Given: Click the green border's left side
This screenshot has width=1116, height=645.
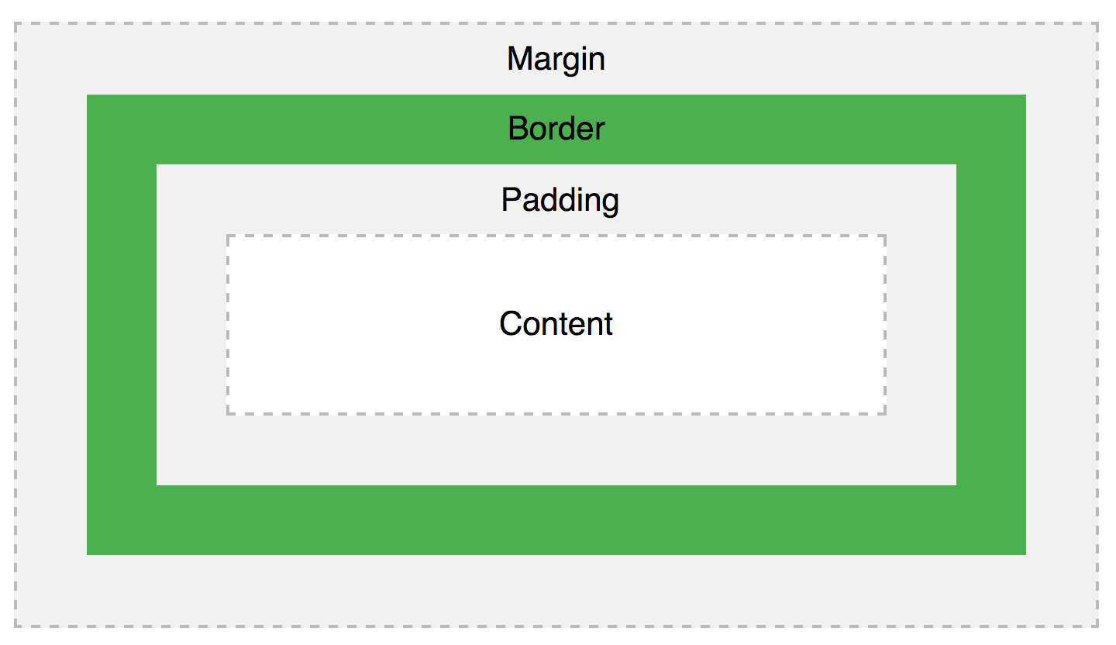Looking at the screenshot, I should (122, 325).
